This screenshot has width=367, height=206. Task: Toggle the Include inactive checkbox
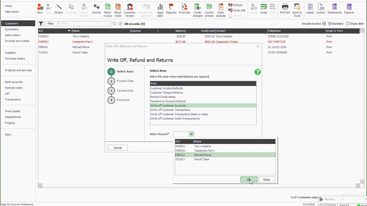click(x=324, y=24)
